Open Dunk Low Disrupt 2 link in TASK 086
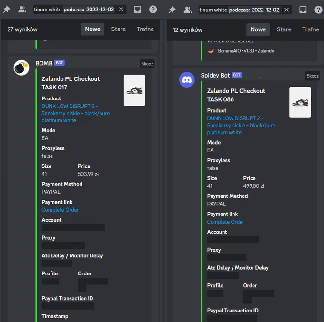 pos(241,125)
